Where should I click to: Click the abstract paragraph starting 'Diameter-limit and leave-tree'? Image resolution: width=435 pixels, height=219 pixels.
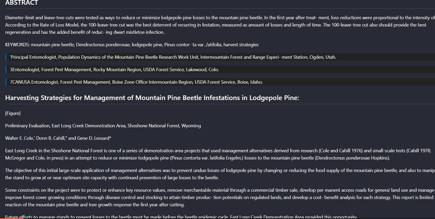tap(220, 25)
